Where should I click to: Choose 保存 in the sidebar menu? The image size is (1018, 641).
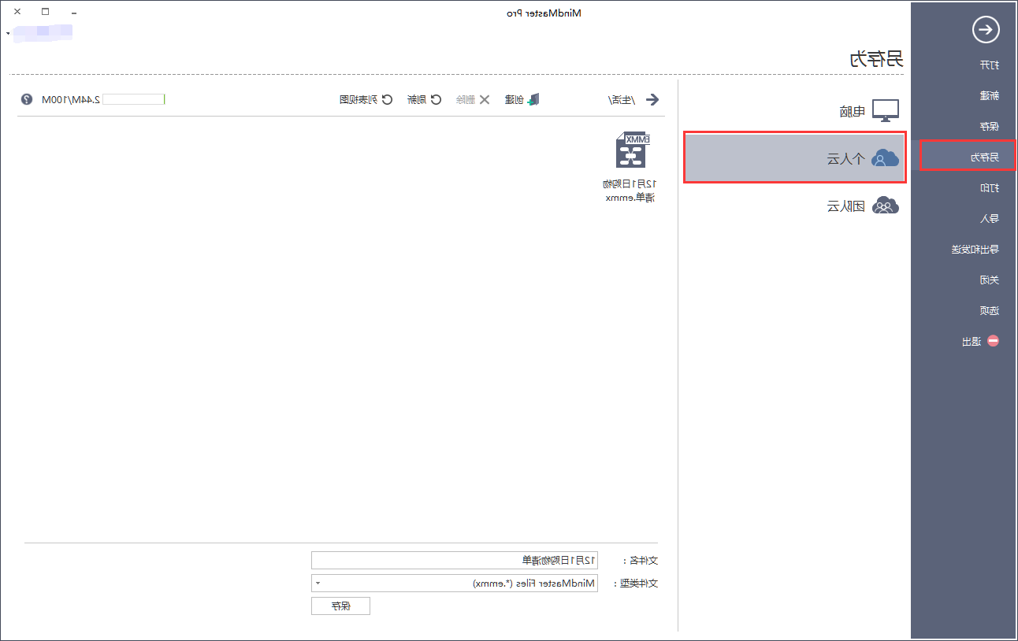pos(989,126)
